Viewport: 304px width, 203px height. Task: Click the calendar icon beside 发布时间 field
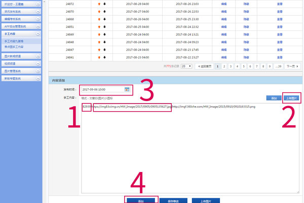click(x=128, y=89)
